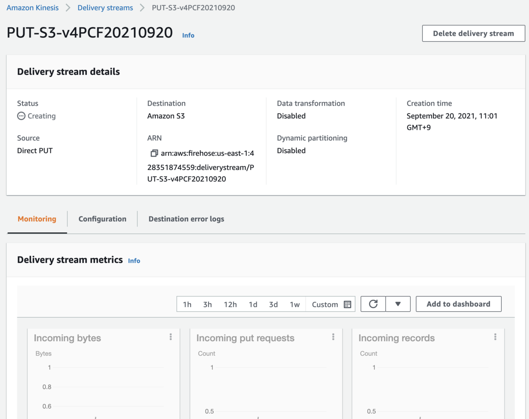Navigate to Delivery streams breadcrumb
The image size is (529, 419).
[x=105, y=8]
